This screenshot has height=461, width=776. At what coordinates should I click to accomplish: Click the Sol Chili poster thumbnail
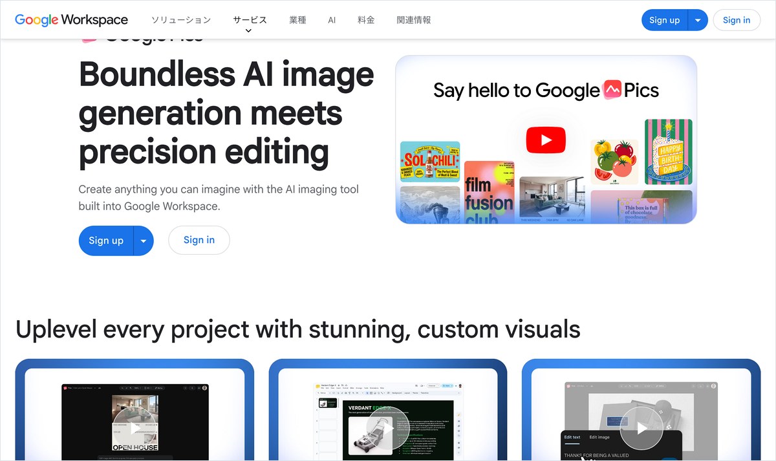430,161
